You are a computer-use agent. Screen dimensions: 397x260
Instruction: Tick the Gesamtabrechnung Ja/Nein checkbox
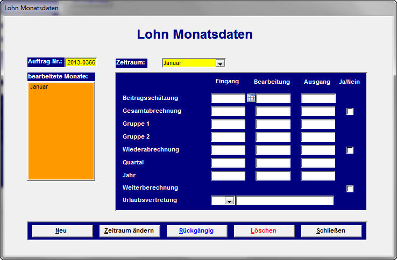tap(350, 112)
